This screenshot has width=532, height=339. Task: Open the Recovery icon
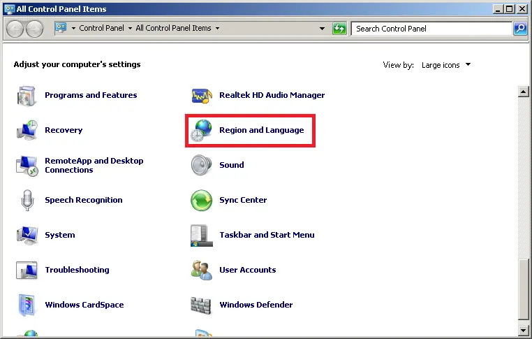pos(27,131)
